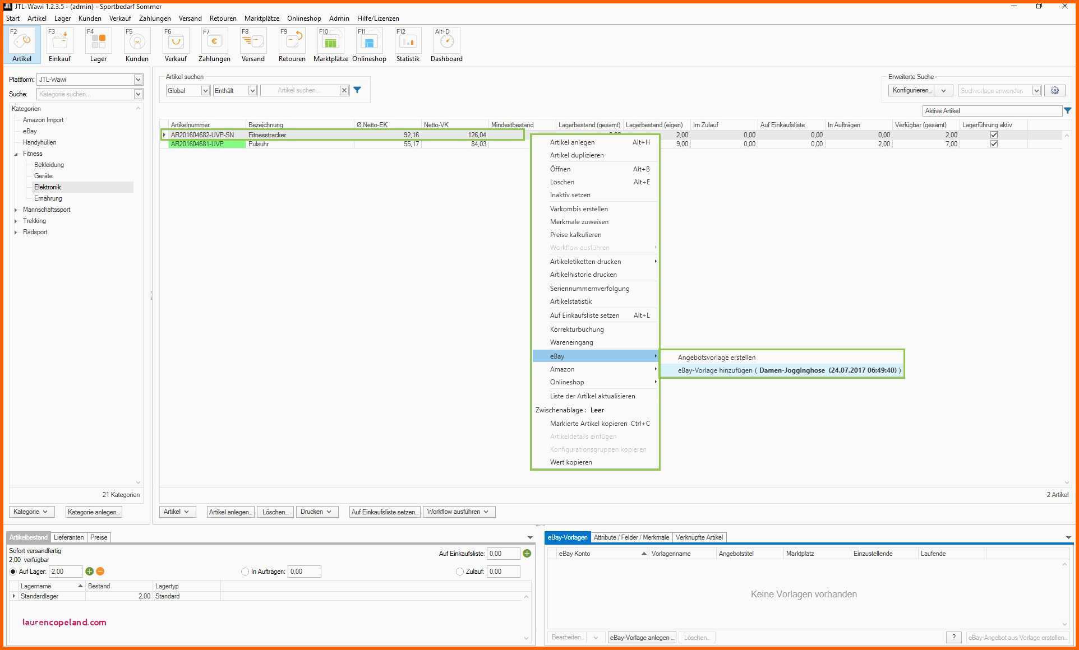Choose Preise kalkulieren in the context menu
Viewport: 1079px width, 650px height.
576,235
